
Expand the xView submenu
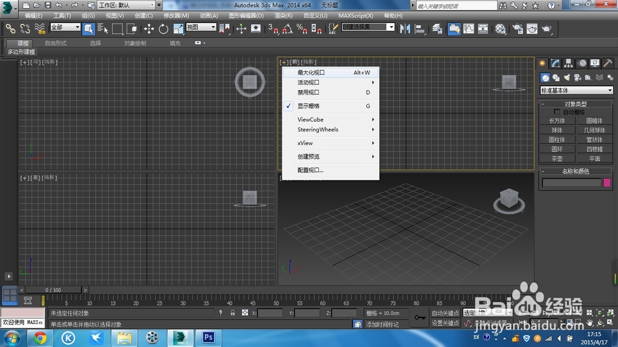(x=331, y=143)
